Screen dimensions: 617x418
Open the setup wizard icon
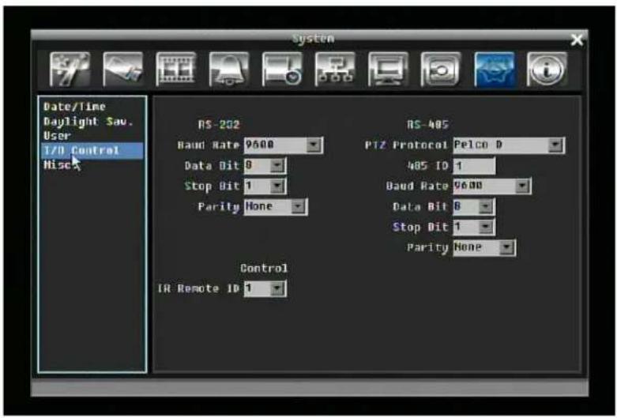[70, 70]
